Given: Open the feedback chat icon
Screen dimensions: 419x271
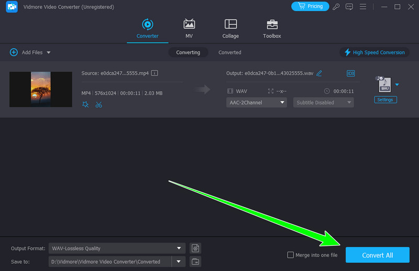Looking at the screenshot, I should (x=350, y=7).
